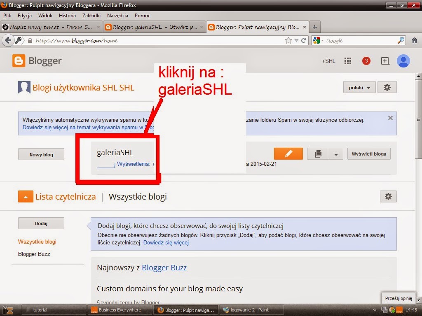Click +SHL profile link
The width and height of the screenshot is (422, 316).
tap(328, 61)
